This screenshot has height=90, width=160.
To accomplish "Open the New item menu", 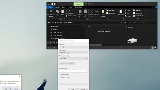I will [111, 10].
